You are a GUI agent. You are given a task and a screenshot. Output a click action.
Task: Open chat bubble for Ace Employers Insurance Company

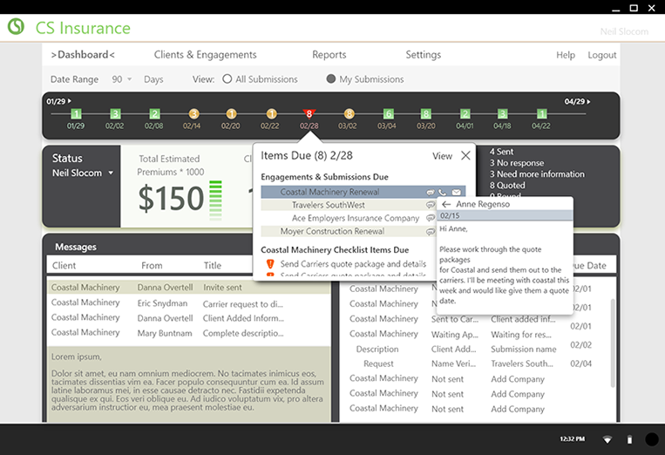(430, 219)
